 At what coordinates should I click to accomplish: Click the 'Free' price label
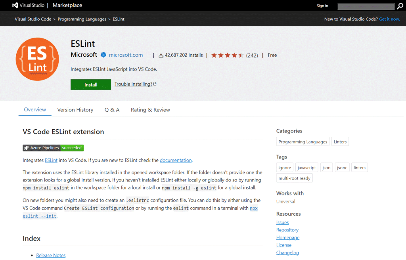pos(272,55)
